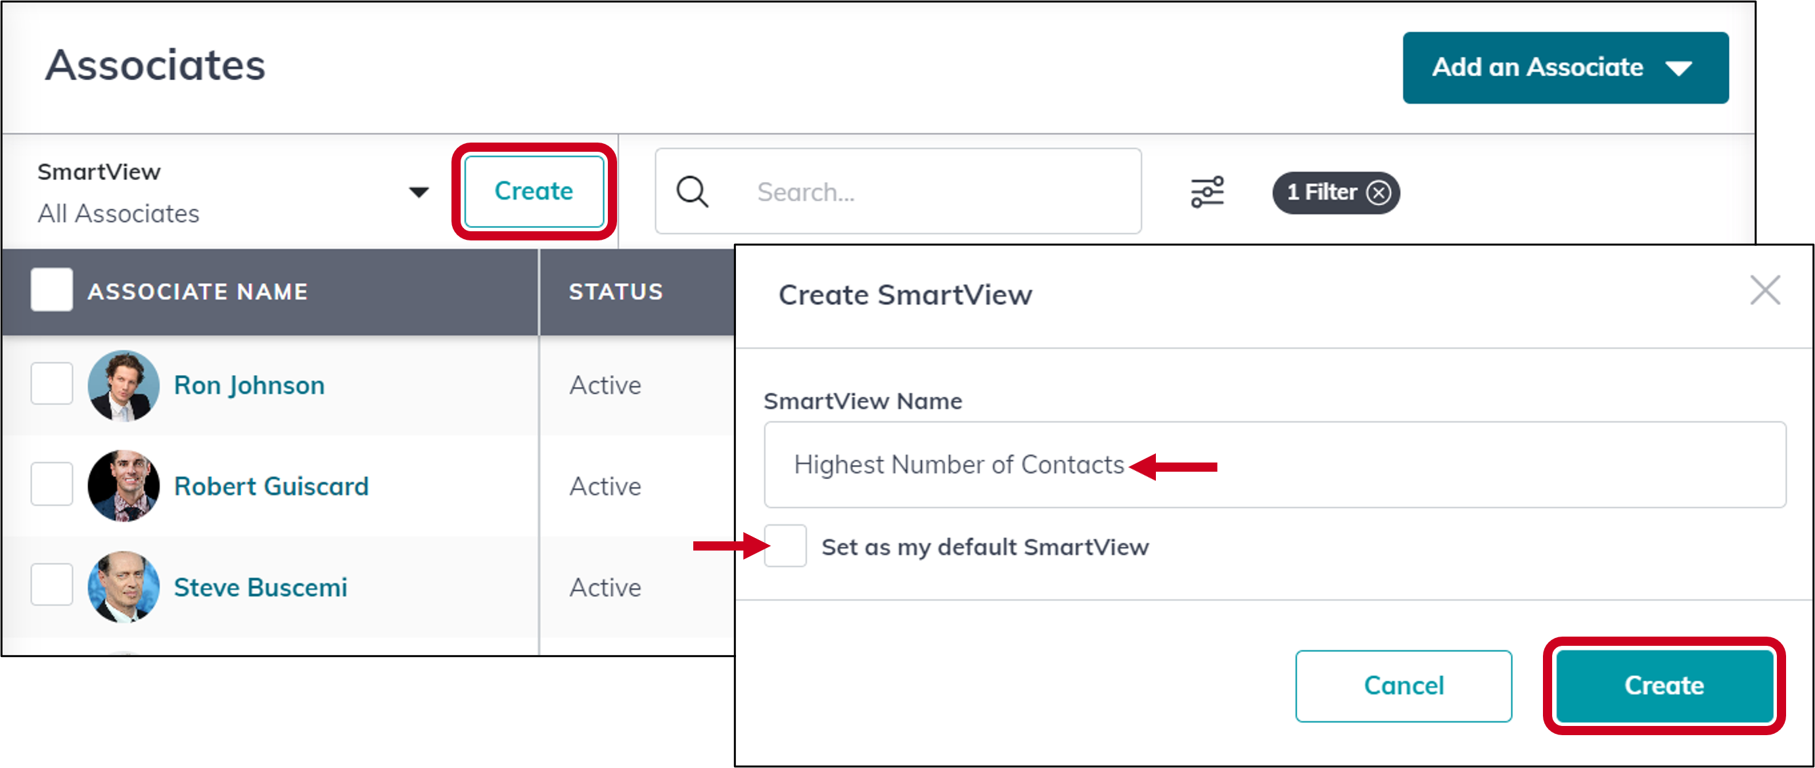Check the Ron Johnson row checkbox

tap(51, 384)
